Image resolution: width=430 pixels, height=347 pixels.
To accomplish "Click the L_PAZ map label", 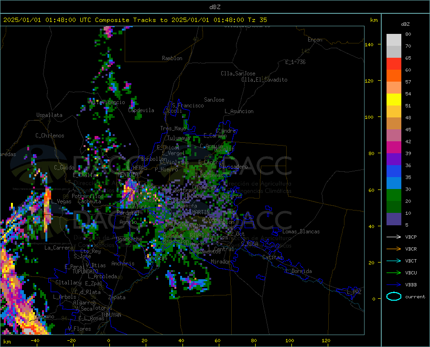I will pos(355,292).
